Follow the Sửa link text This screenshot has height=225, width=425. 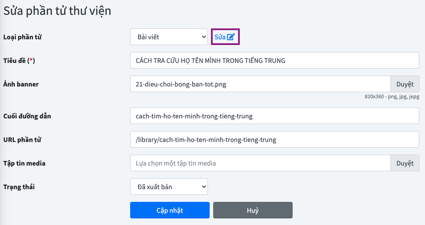tap(220, 37)
